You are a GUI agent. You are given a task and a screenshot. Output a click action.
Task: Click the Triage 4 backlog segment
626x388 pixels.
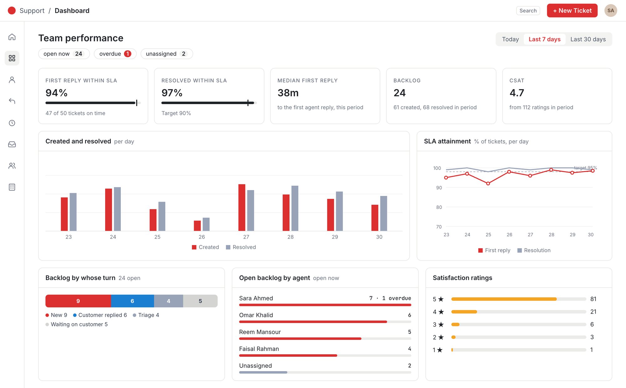168,301
